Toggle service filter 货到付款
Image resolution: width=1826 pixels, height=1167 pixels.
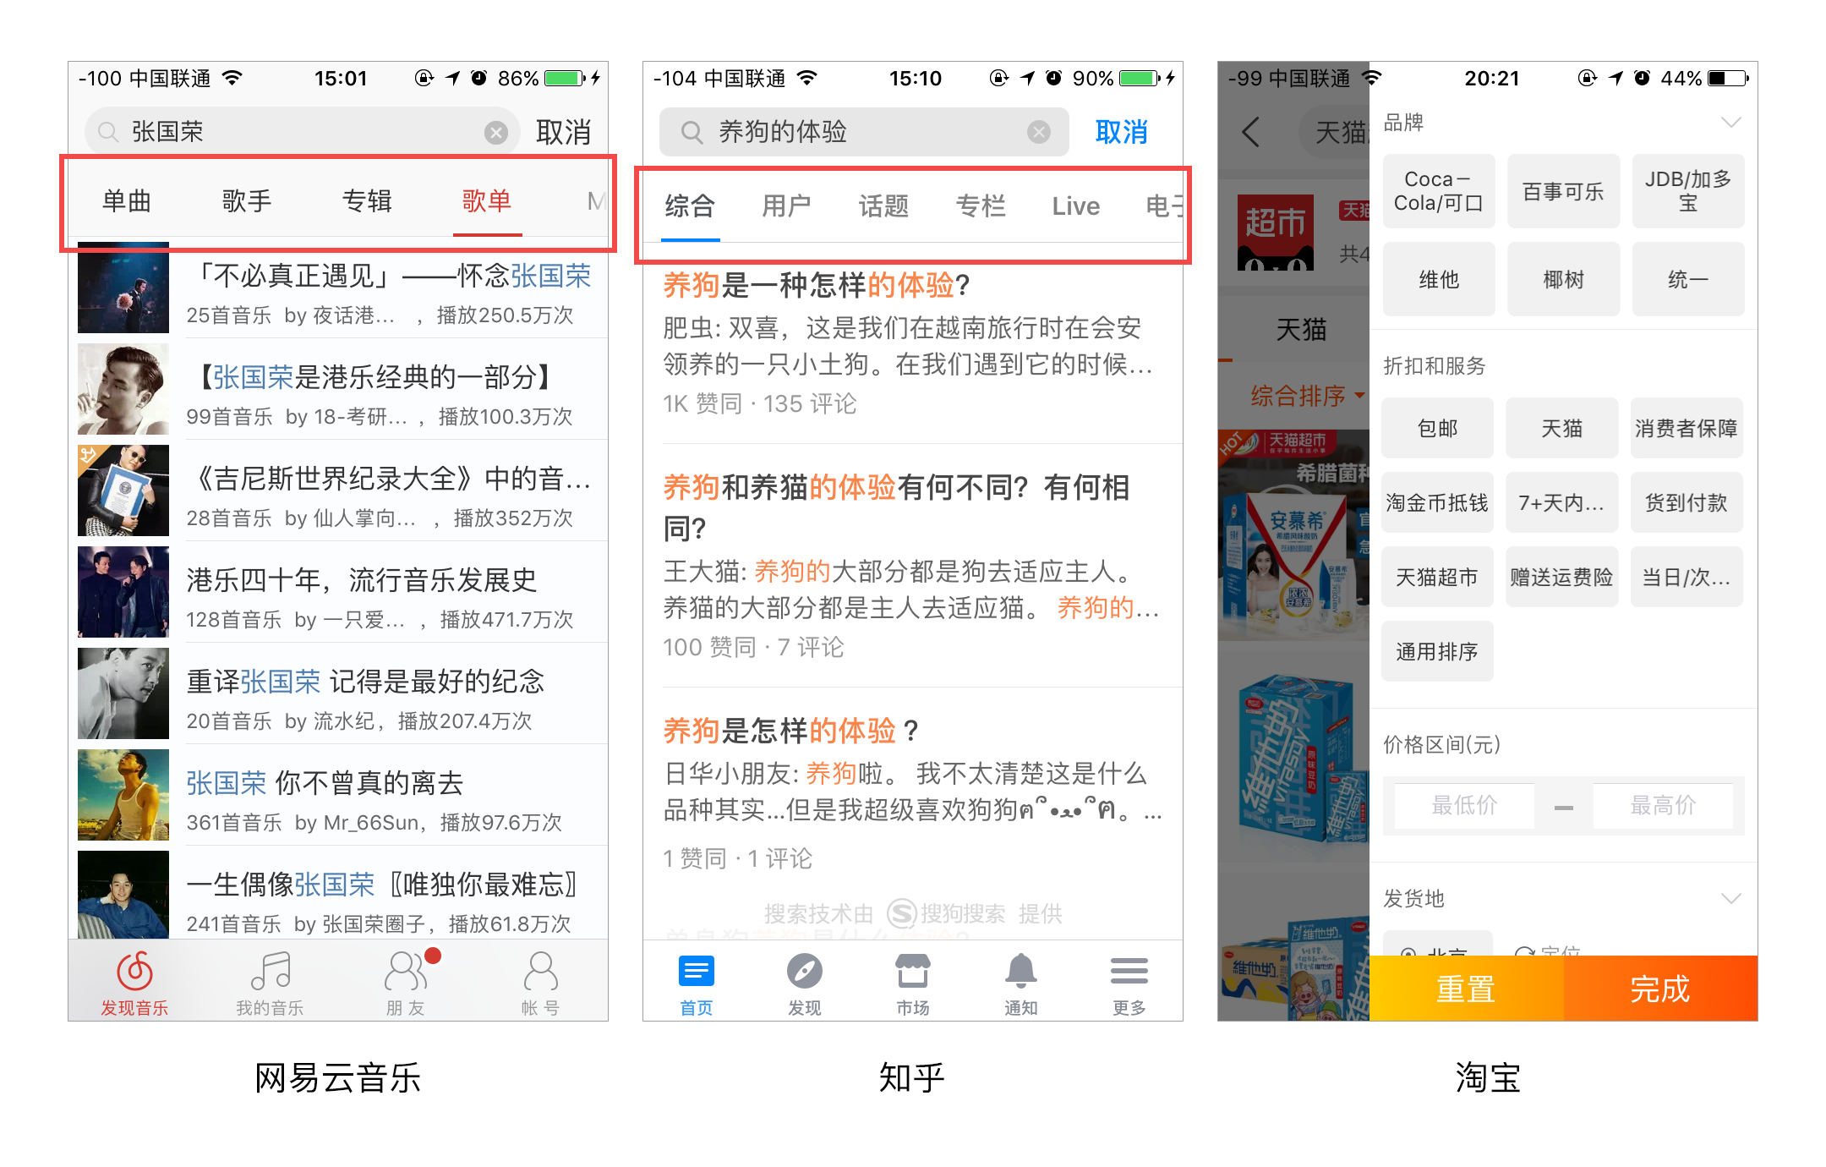[x=1687, y=502]
